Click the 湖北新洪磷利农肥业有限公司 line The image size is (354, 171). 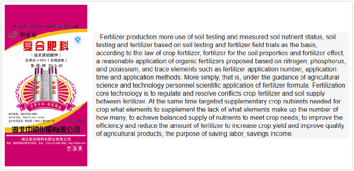46,139
